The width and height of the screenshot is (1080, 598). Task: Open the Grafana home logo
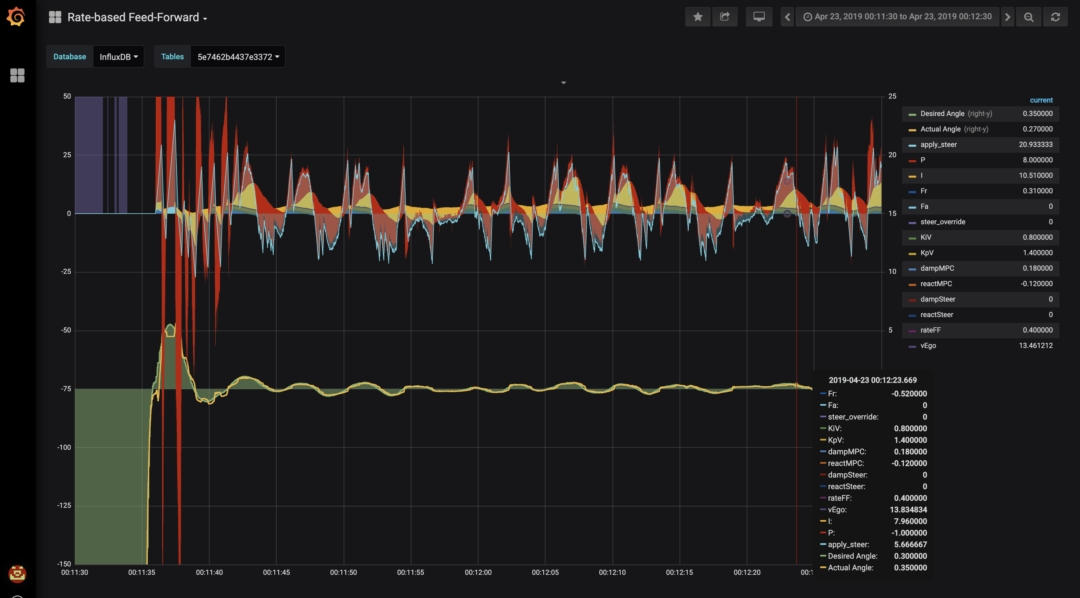(x=16, y=17)
